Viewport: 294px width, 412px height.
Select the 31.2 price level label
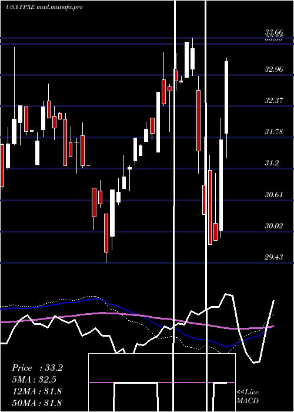point(272,163)
